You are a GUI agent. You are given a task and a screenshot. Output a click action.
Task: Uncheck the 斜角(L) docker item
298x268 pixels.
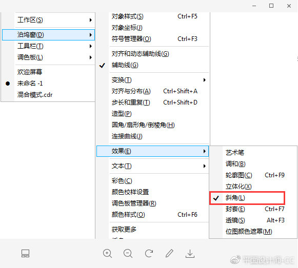(247, 198)
